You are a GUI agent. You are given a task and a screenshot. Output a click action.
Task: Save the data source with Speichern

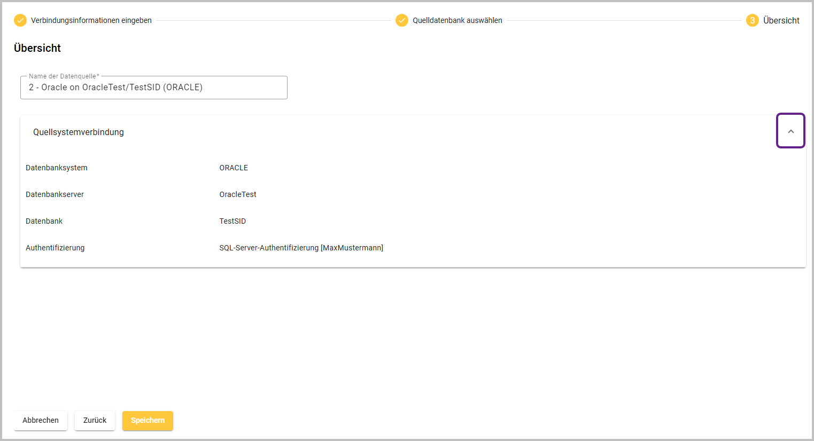pyautogui.click(x=148, y=420)
